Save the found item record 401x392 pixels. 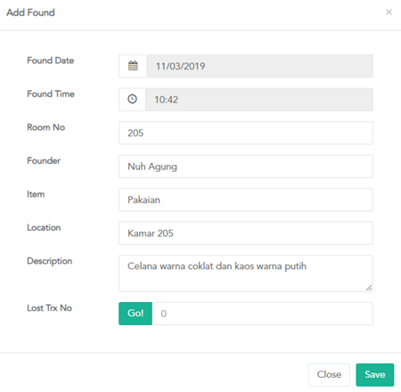(375, 375)
